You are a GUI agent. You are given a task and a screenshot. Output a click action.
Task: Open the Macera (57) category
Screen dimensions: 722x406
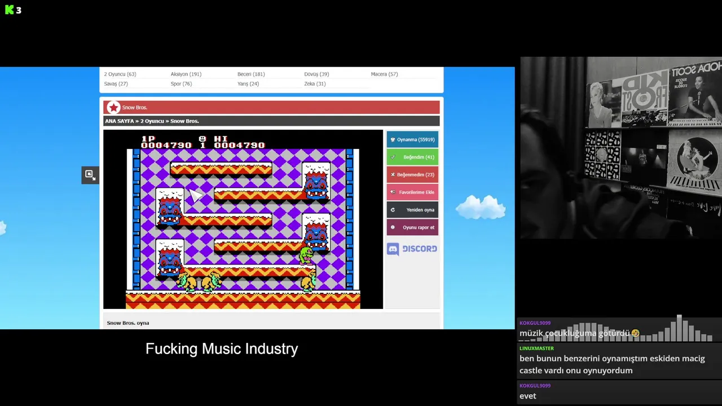(384, 74)
